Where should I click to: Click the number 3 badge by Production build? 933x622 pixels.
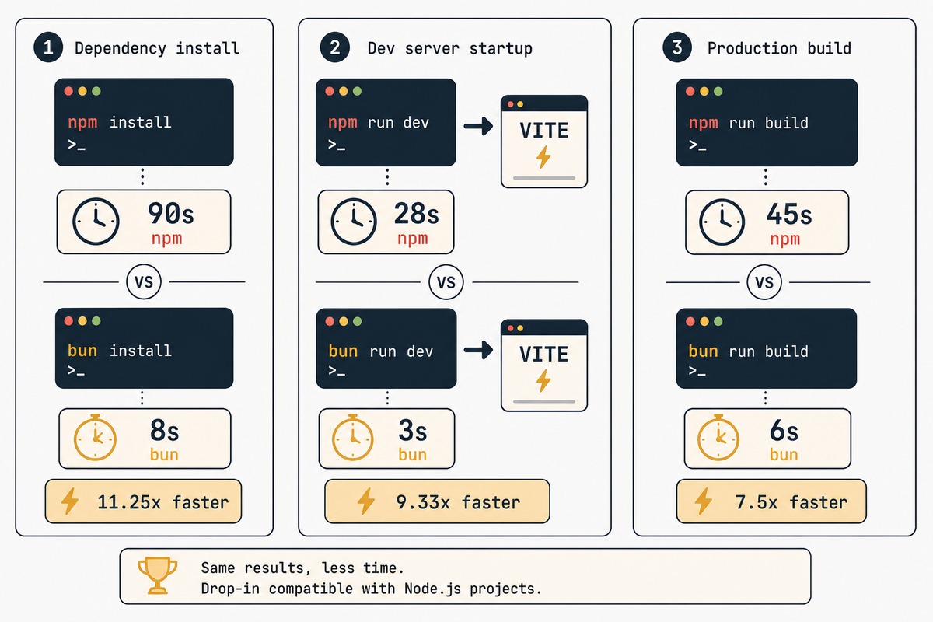[676, 47]
